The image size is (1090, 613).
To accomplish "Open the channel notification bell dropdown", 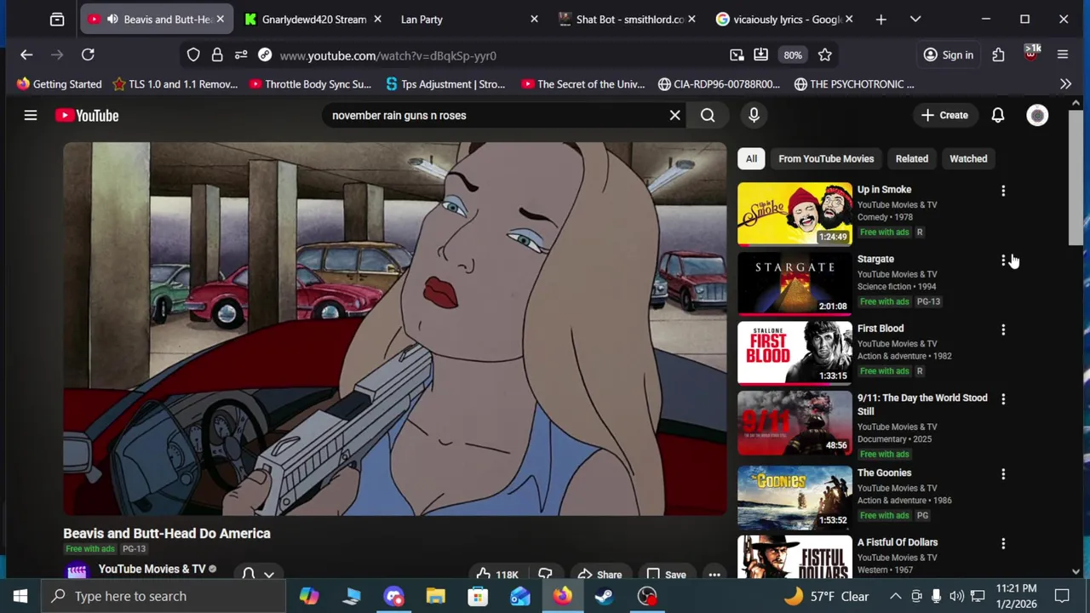I will [257, 574].
